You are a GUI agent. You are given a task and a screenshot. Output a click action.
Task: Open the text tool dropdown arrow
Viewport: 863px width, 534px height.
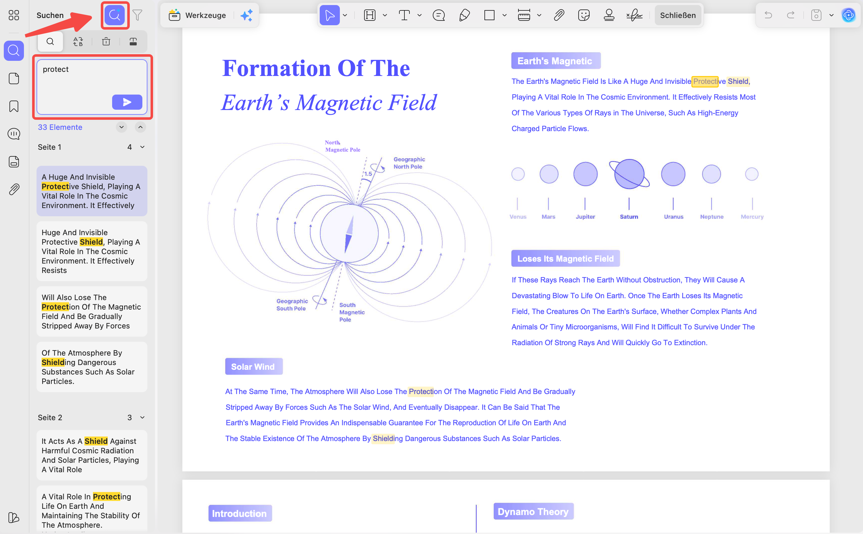(x=420, y=15)
